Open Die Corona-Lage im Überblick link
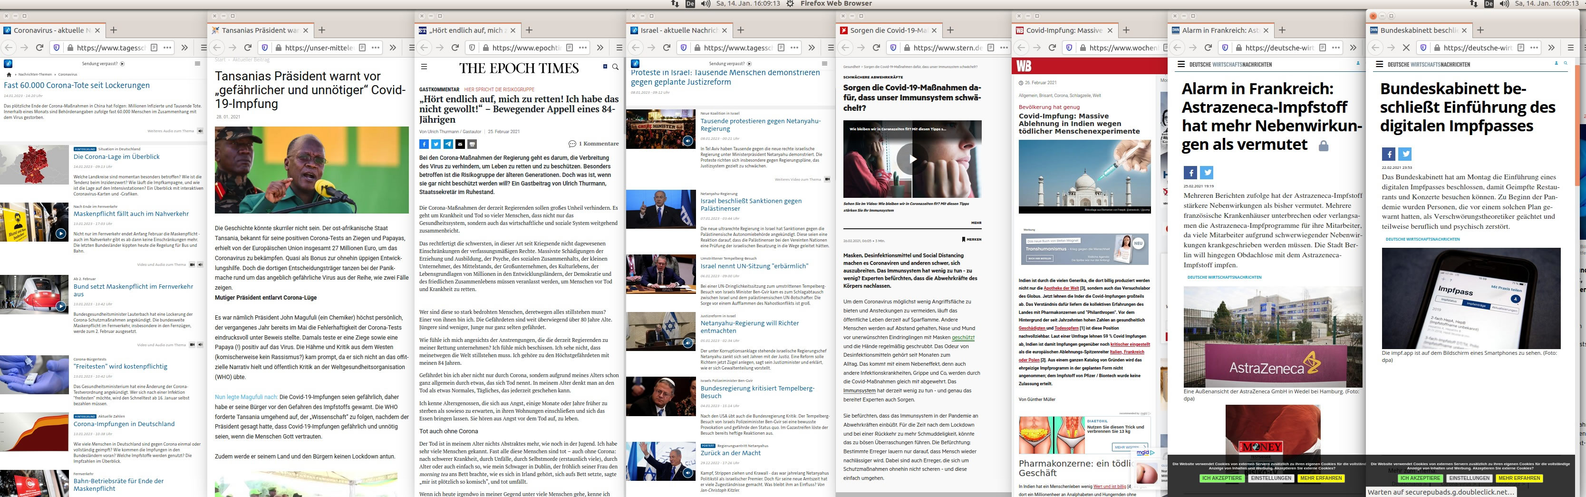 pyautogui.click(x=116, y=157)
